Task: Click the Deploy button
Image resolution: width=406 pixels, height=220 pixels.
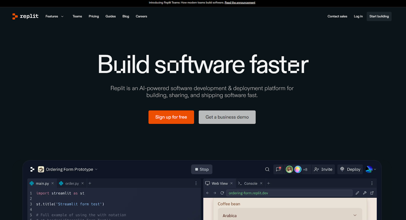Action: point(350,169)
